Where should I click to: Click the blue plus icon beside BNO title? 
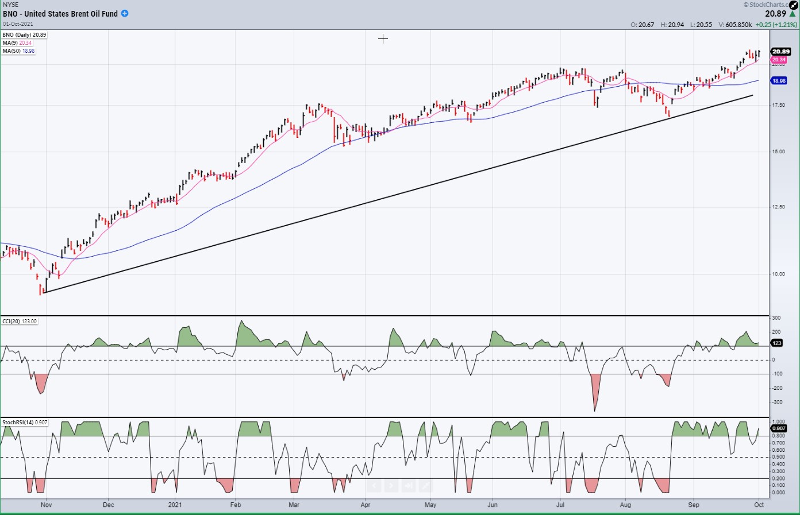(x=125, y=13)
